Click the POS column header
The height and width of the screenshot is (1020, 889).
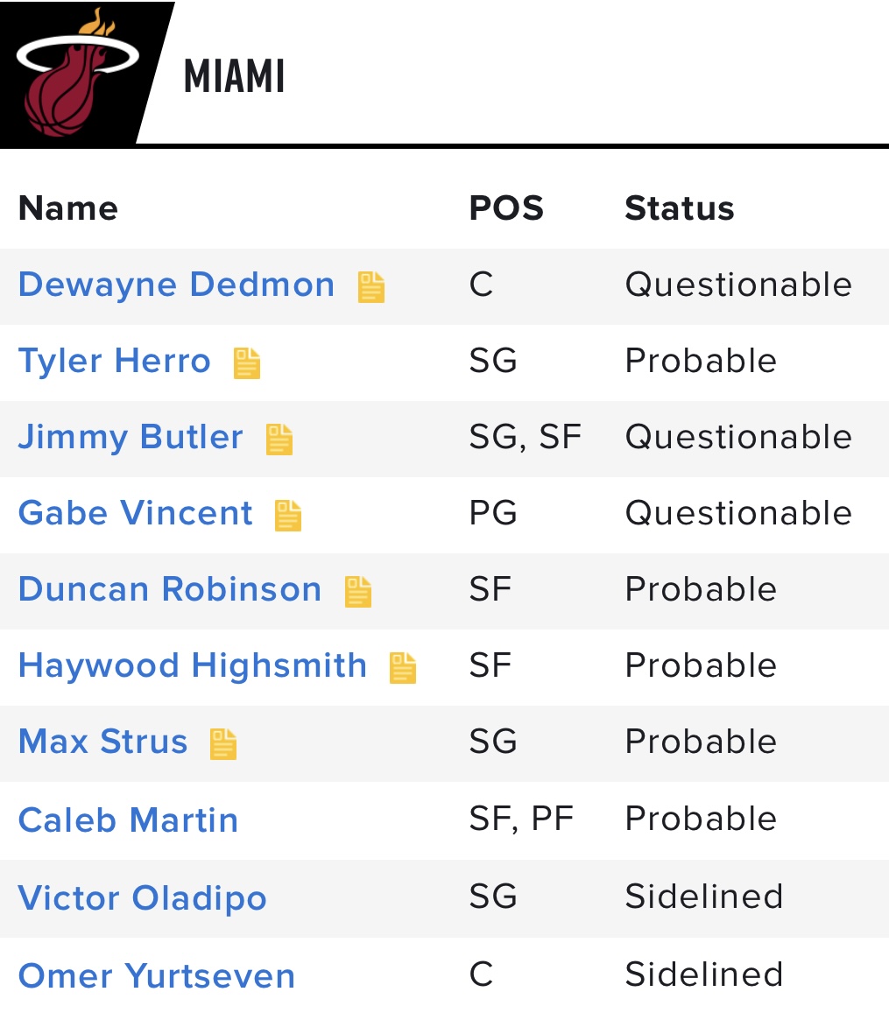[506, 208]
